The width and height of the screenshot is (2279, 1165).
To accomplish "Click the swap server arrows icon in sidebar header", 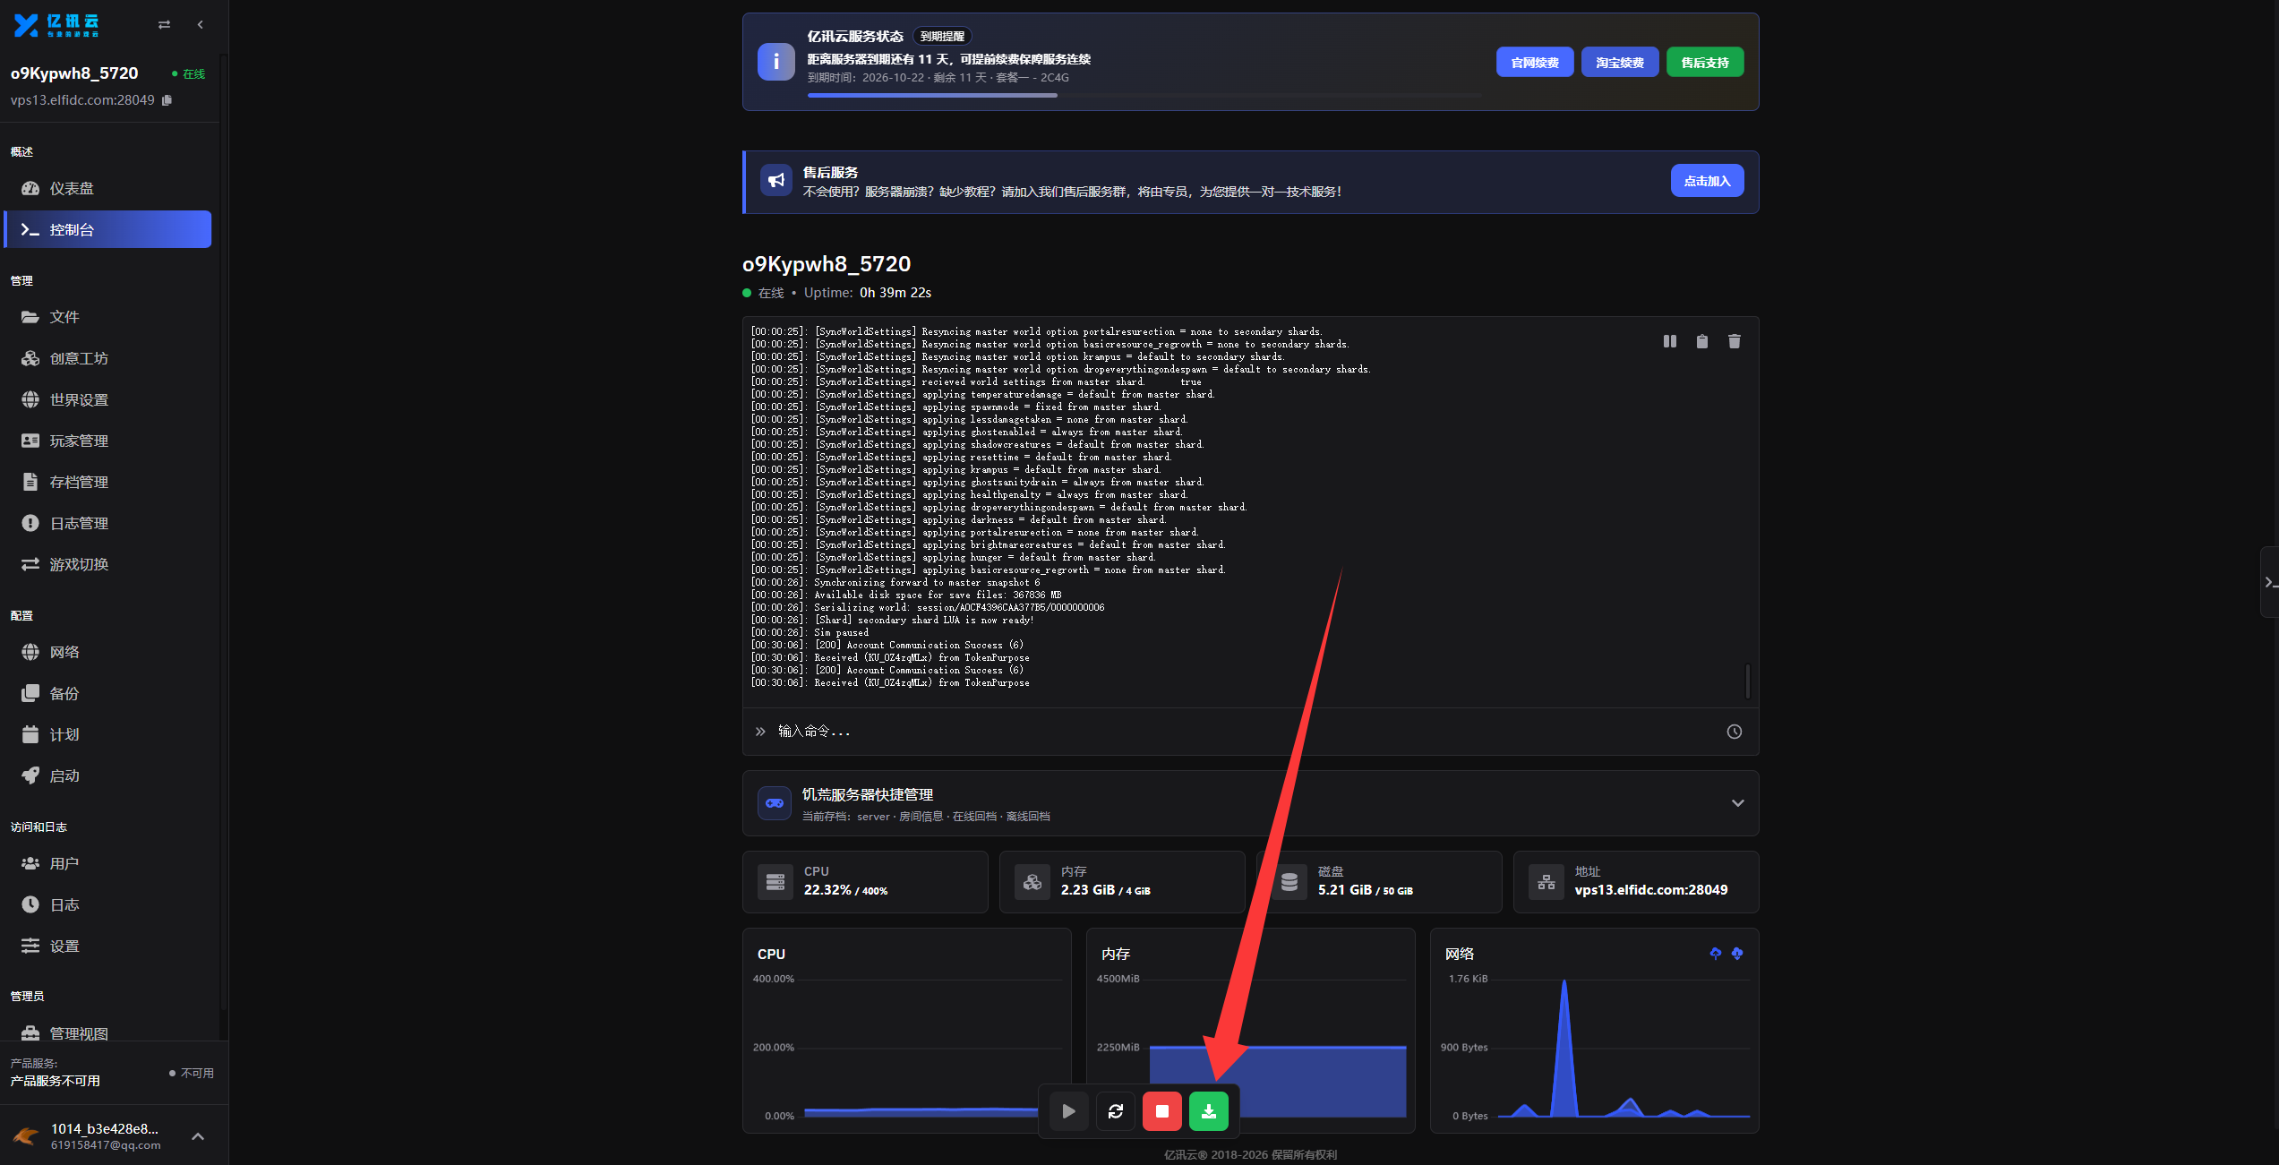I will (x=164, y=25).
